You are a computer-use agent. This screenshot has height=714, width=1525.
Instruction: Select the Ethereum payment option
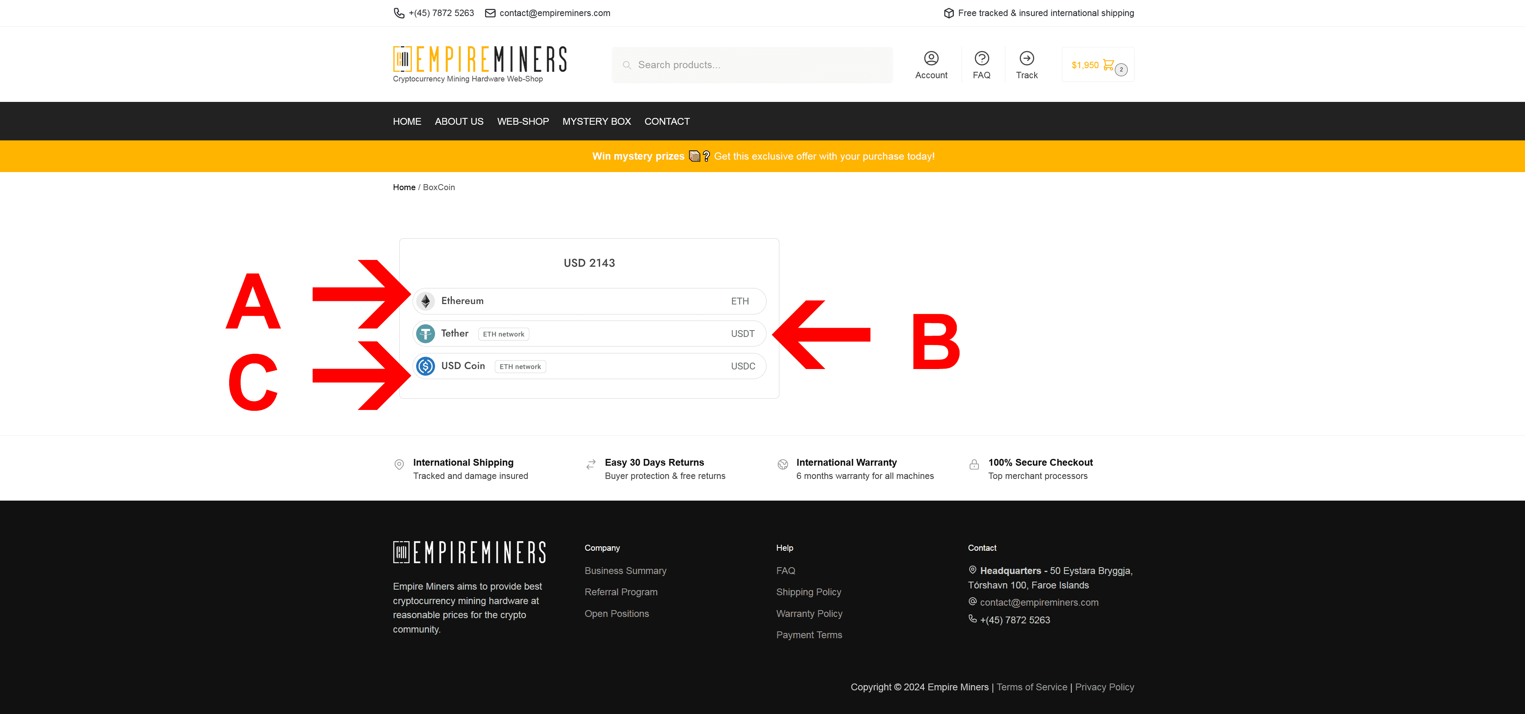(588, 300)
